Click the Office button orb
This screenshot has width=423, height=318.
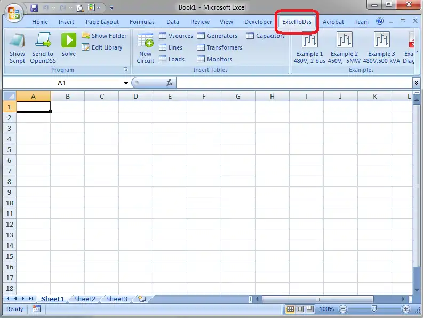tap(14, 13)
